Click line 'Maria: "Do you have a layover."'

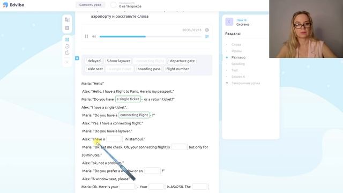[107, 131]
